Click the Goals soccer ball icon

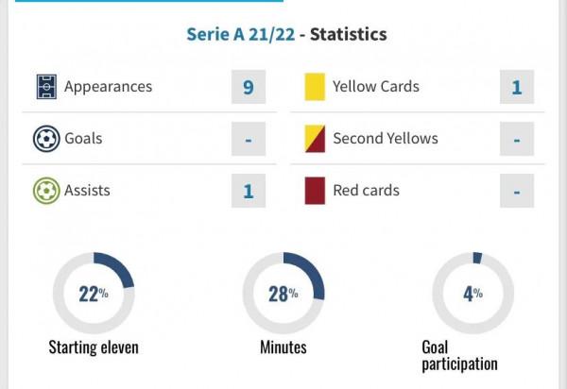[43, 139]
